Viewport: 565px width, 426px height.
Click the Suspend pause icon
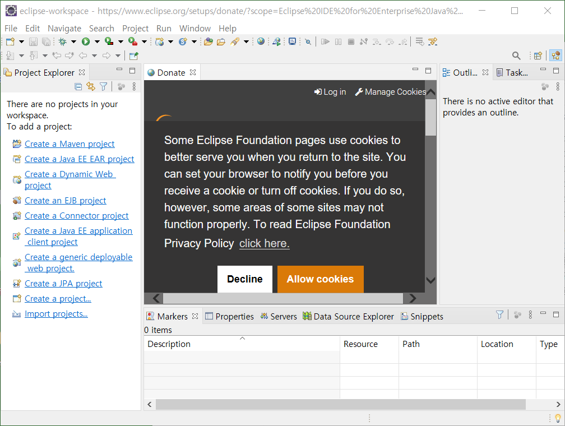338,42
